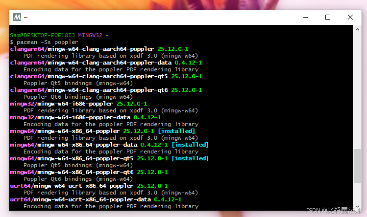The width and height of the screenshot is (367, 217).
Task: Click the mingw-w64-clang-aarch64-poppler-qt5 package line
Action: click(x=106, y=76)
